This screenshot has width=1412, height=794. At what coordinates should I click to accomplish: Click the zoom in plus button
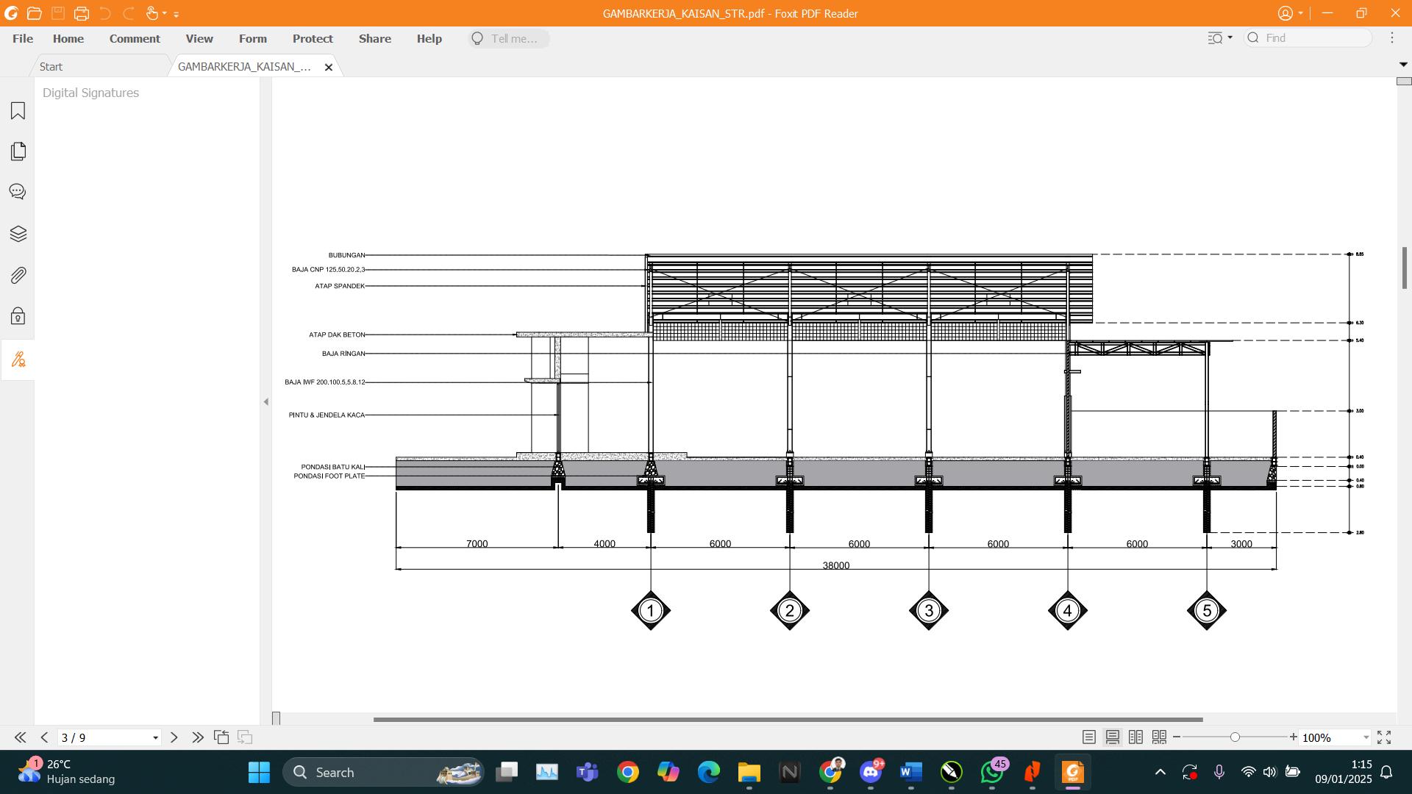click(1294, 737)
